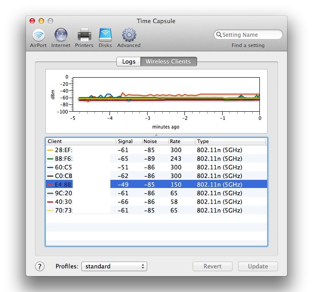Select client row 9C:20

pos(156,193)
